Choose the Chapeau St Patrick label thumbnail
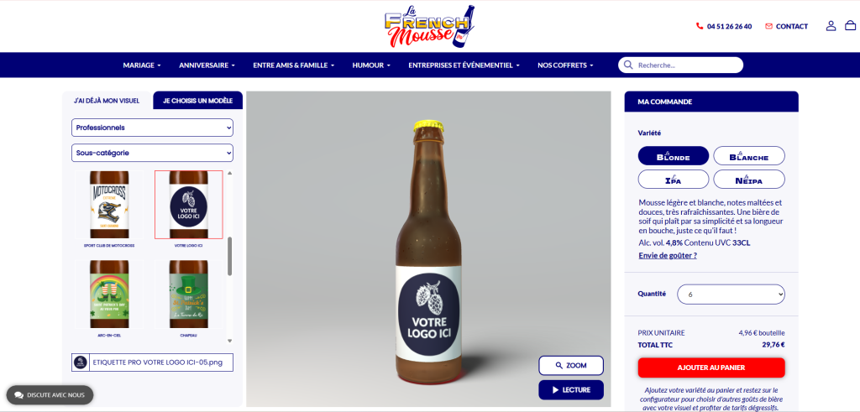The height and width of the screenshot is (412, 860). [x=189, y=295]
